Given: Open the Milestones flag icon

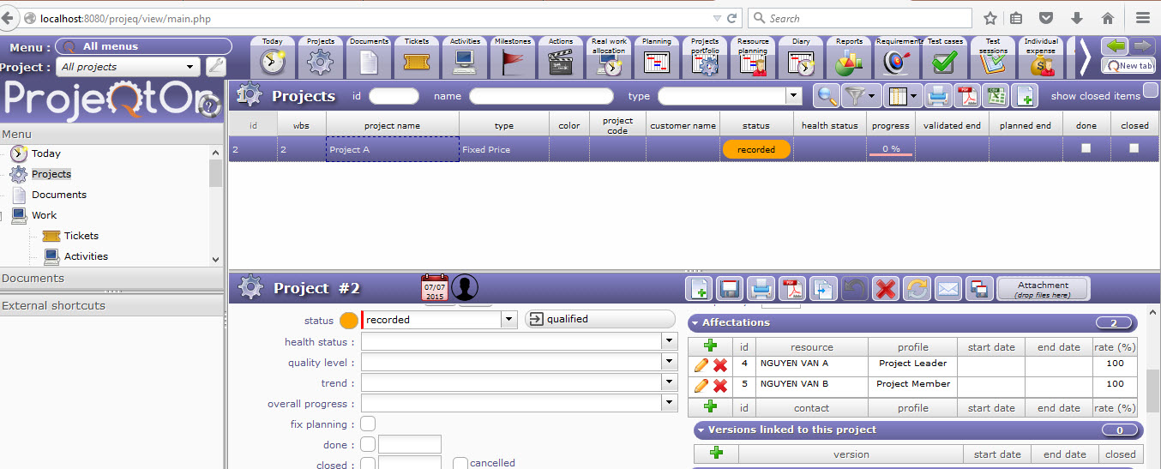Looking at the screenshot, I should pyautogui.click(x=513, y=61).
